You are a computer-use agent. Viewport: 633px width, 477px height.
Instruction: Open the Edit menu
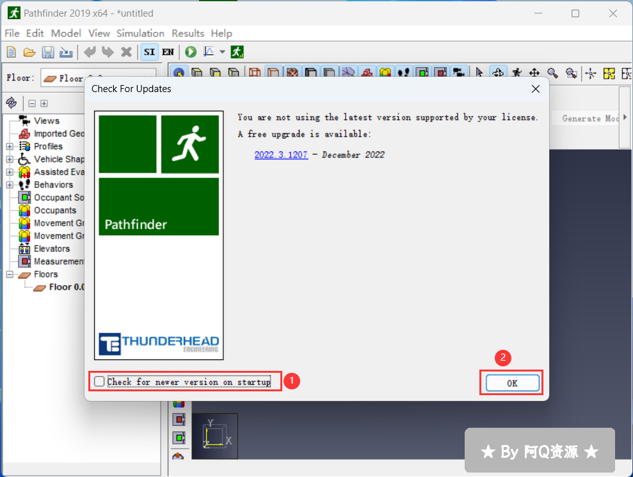35,33
